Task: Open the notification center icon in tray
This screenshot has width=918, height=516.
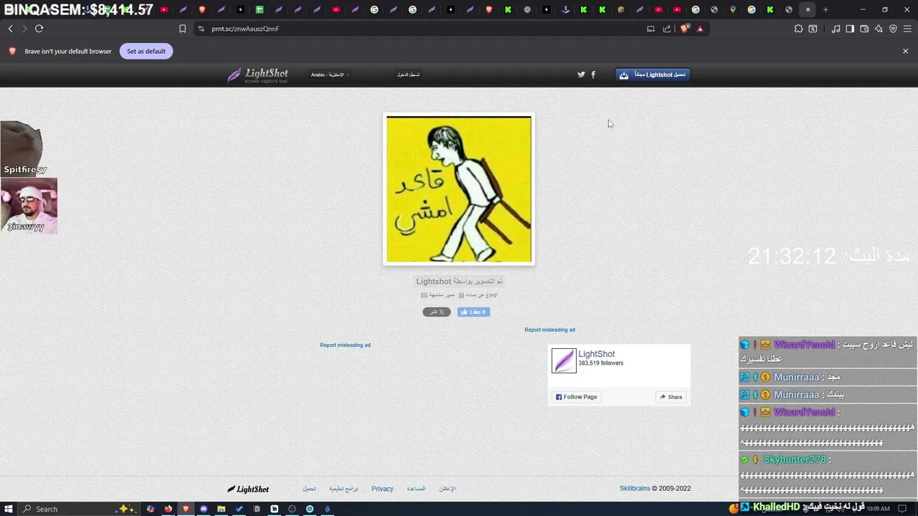Action: click(902, 509)
